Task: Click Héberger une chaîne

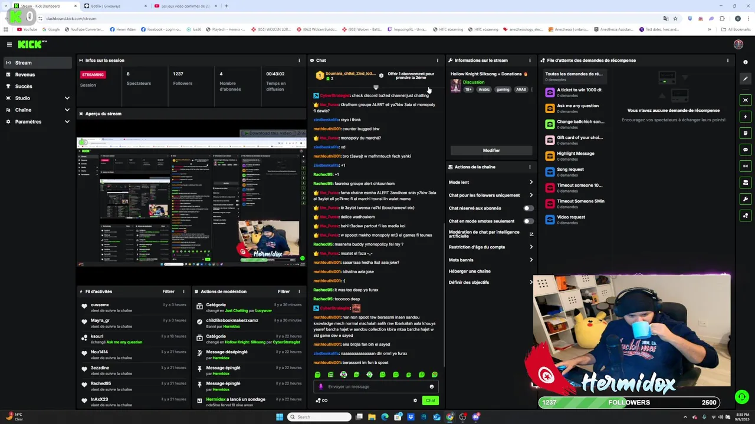Action: (x=470, y=271)
